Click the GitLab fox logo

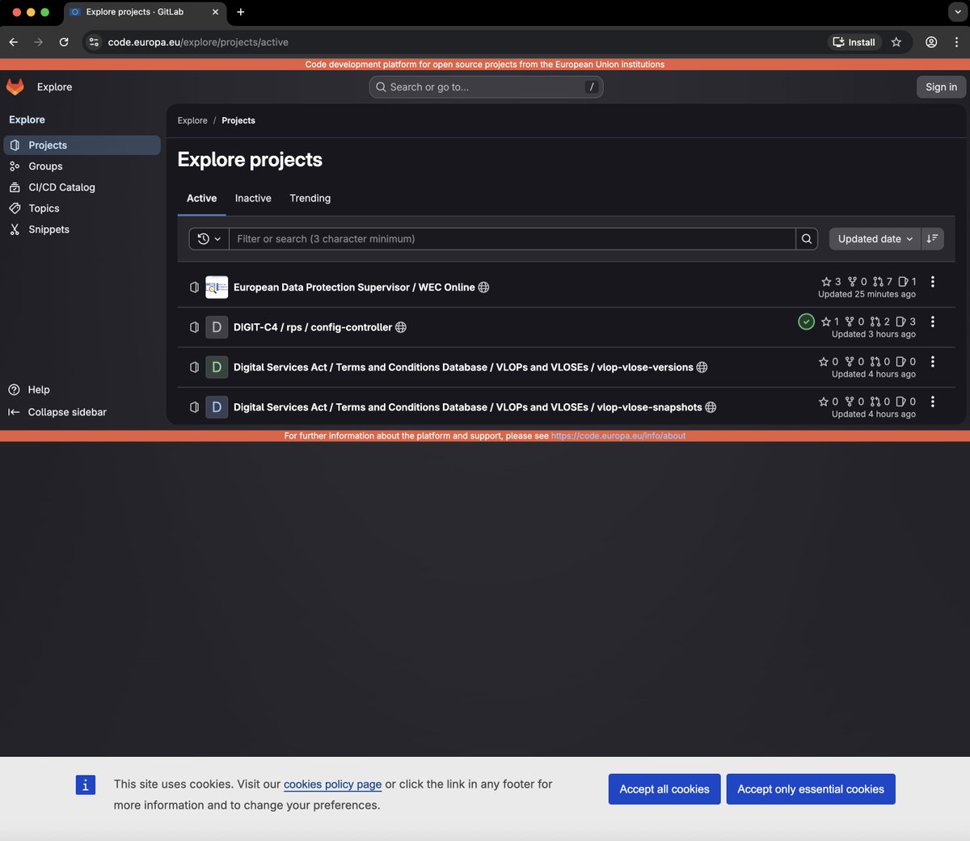15,86
